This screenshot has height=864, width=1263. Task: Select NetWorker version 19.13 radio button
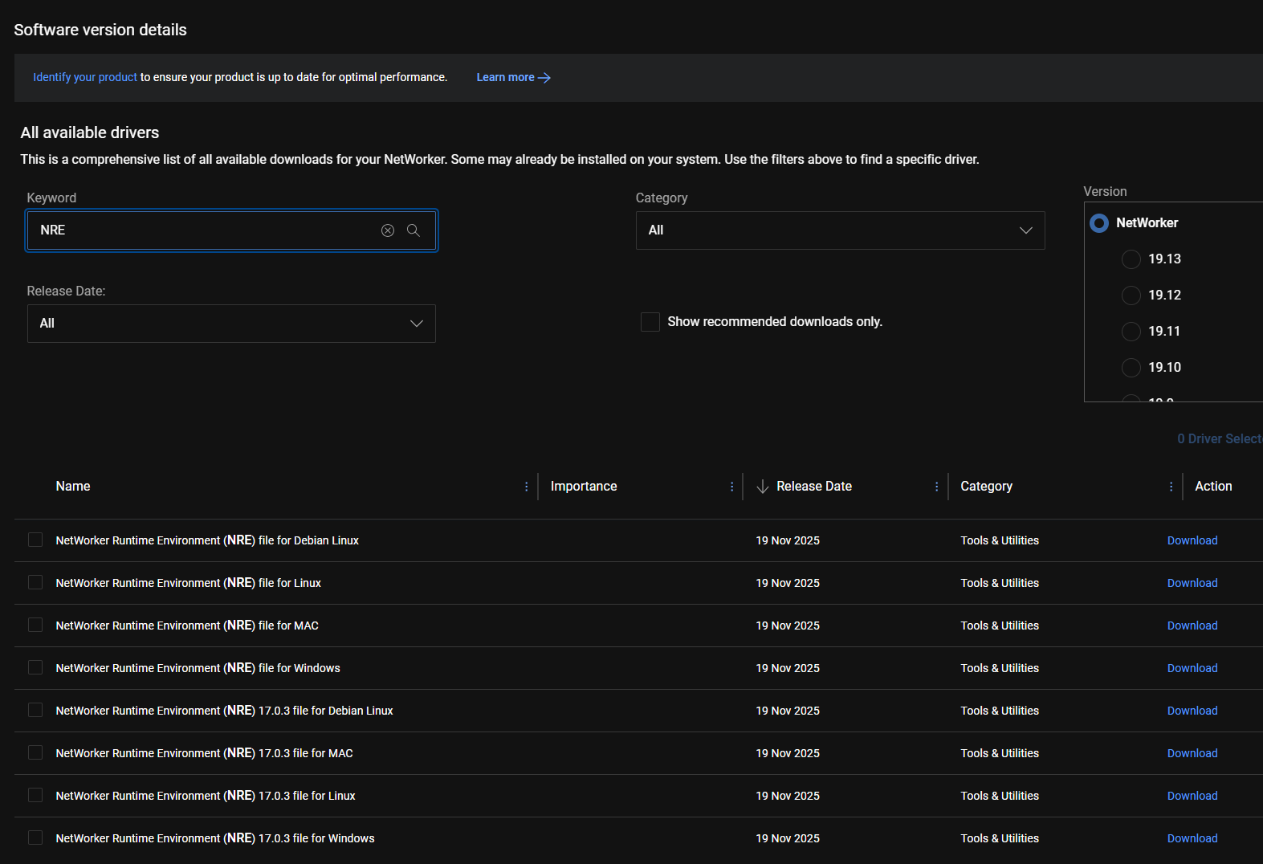point(1131,259)
